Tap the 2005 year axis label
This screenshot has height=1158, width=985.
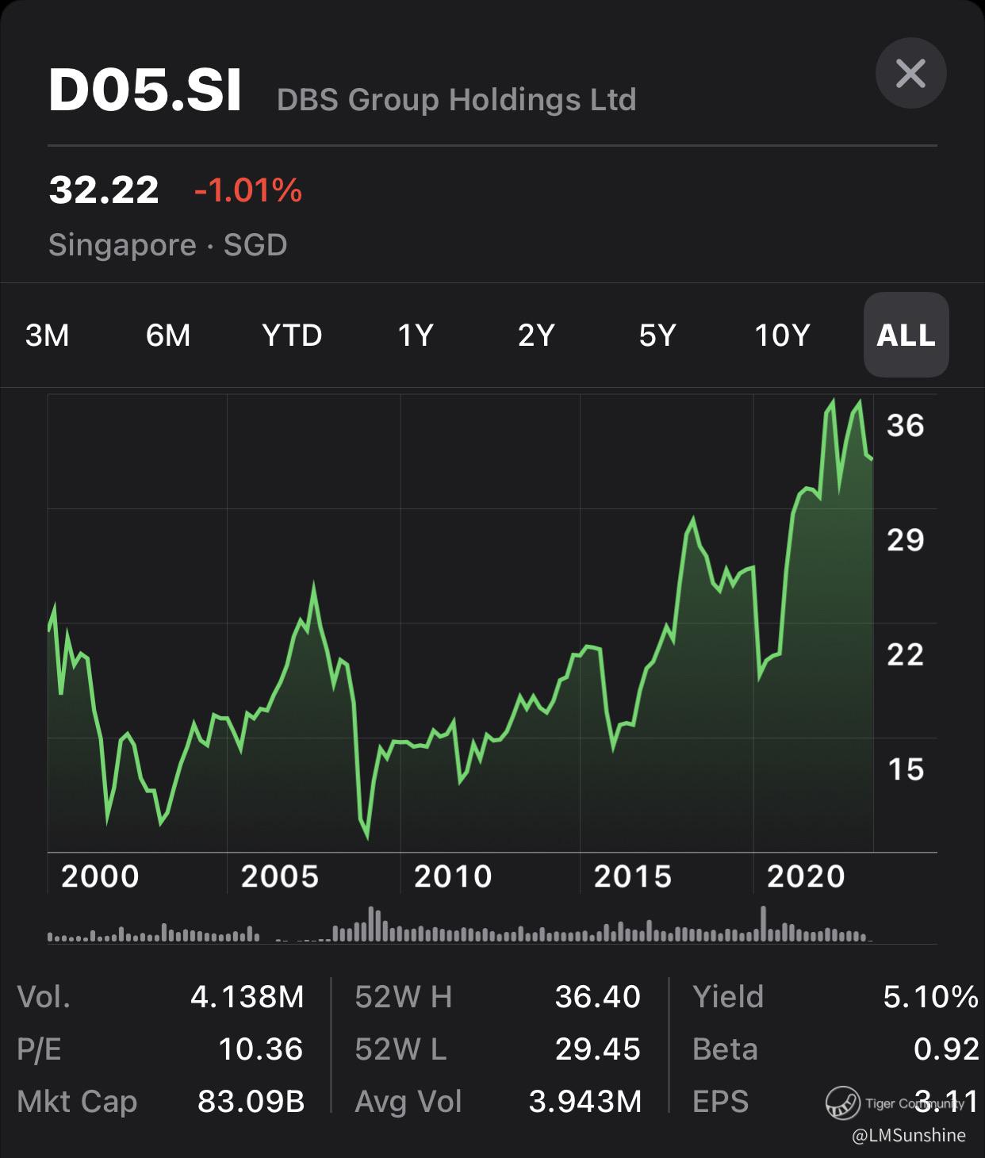279,876
